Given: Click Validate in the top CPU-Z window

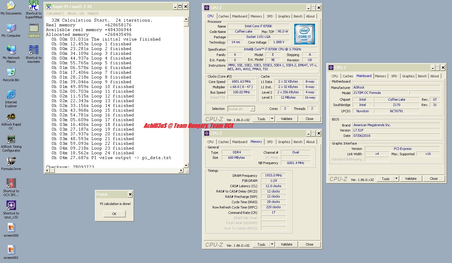Looking at the screenshot, I should click(x=287, y=119).
